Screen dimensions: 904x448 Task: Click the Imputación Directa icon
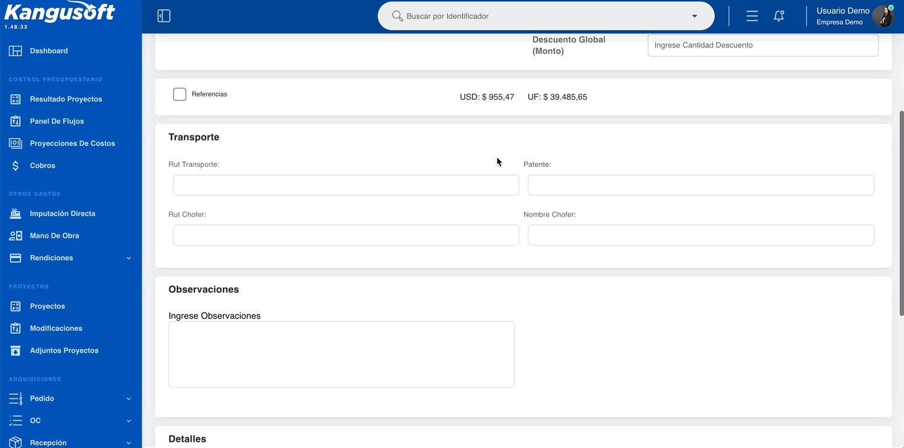pos(15,214)
